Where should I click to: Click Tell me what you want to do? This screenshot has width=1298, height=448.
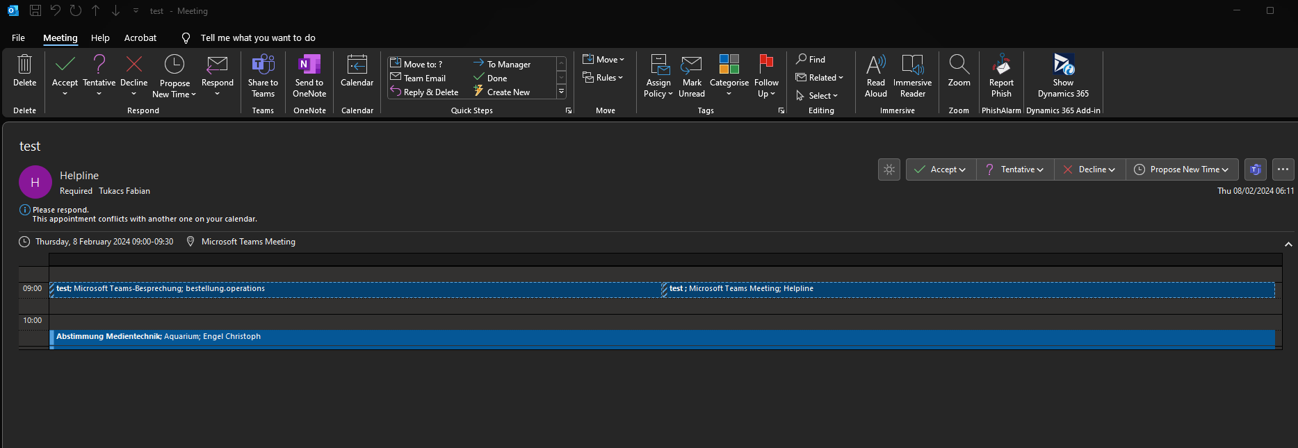tap(257, 38)
